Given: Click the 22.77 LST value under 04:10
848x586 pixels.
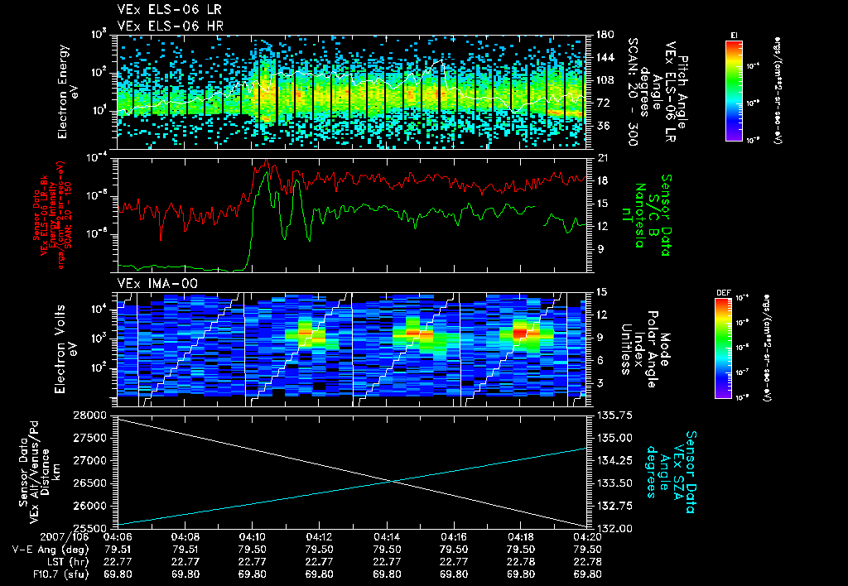Looking at the screenshot, I should [252, 562].
